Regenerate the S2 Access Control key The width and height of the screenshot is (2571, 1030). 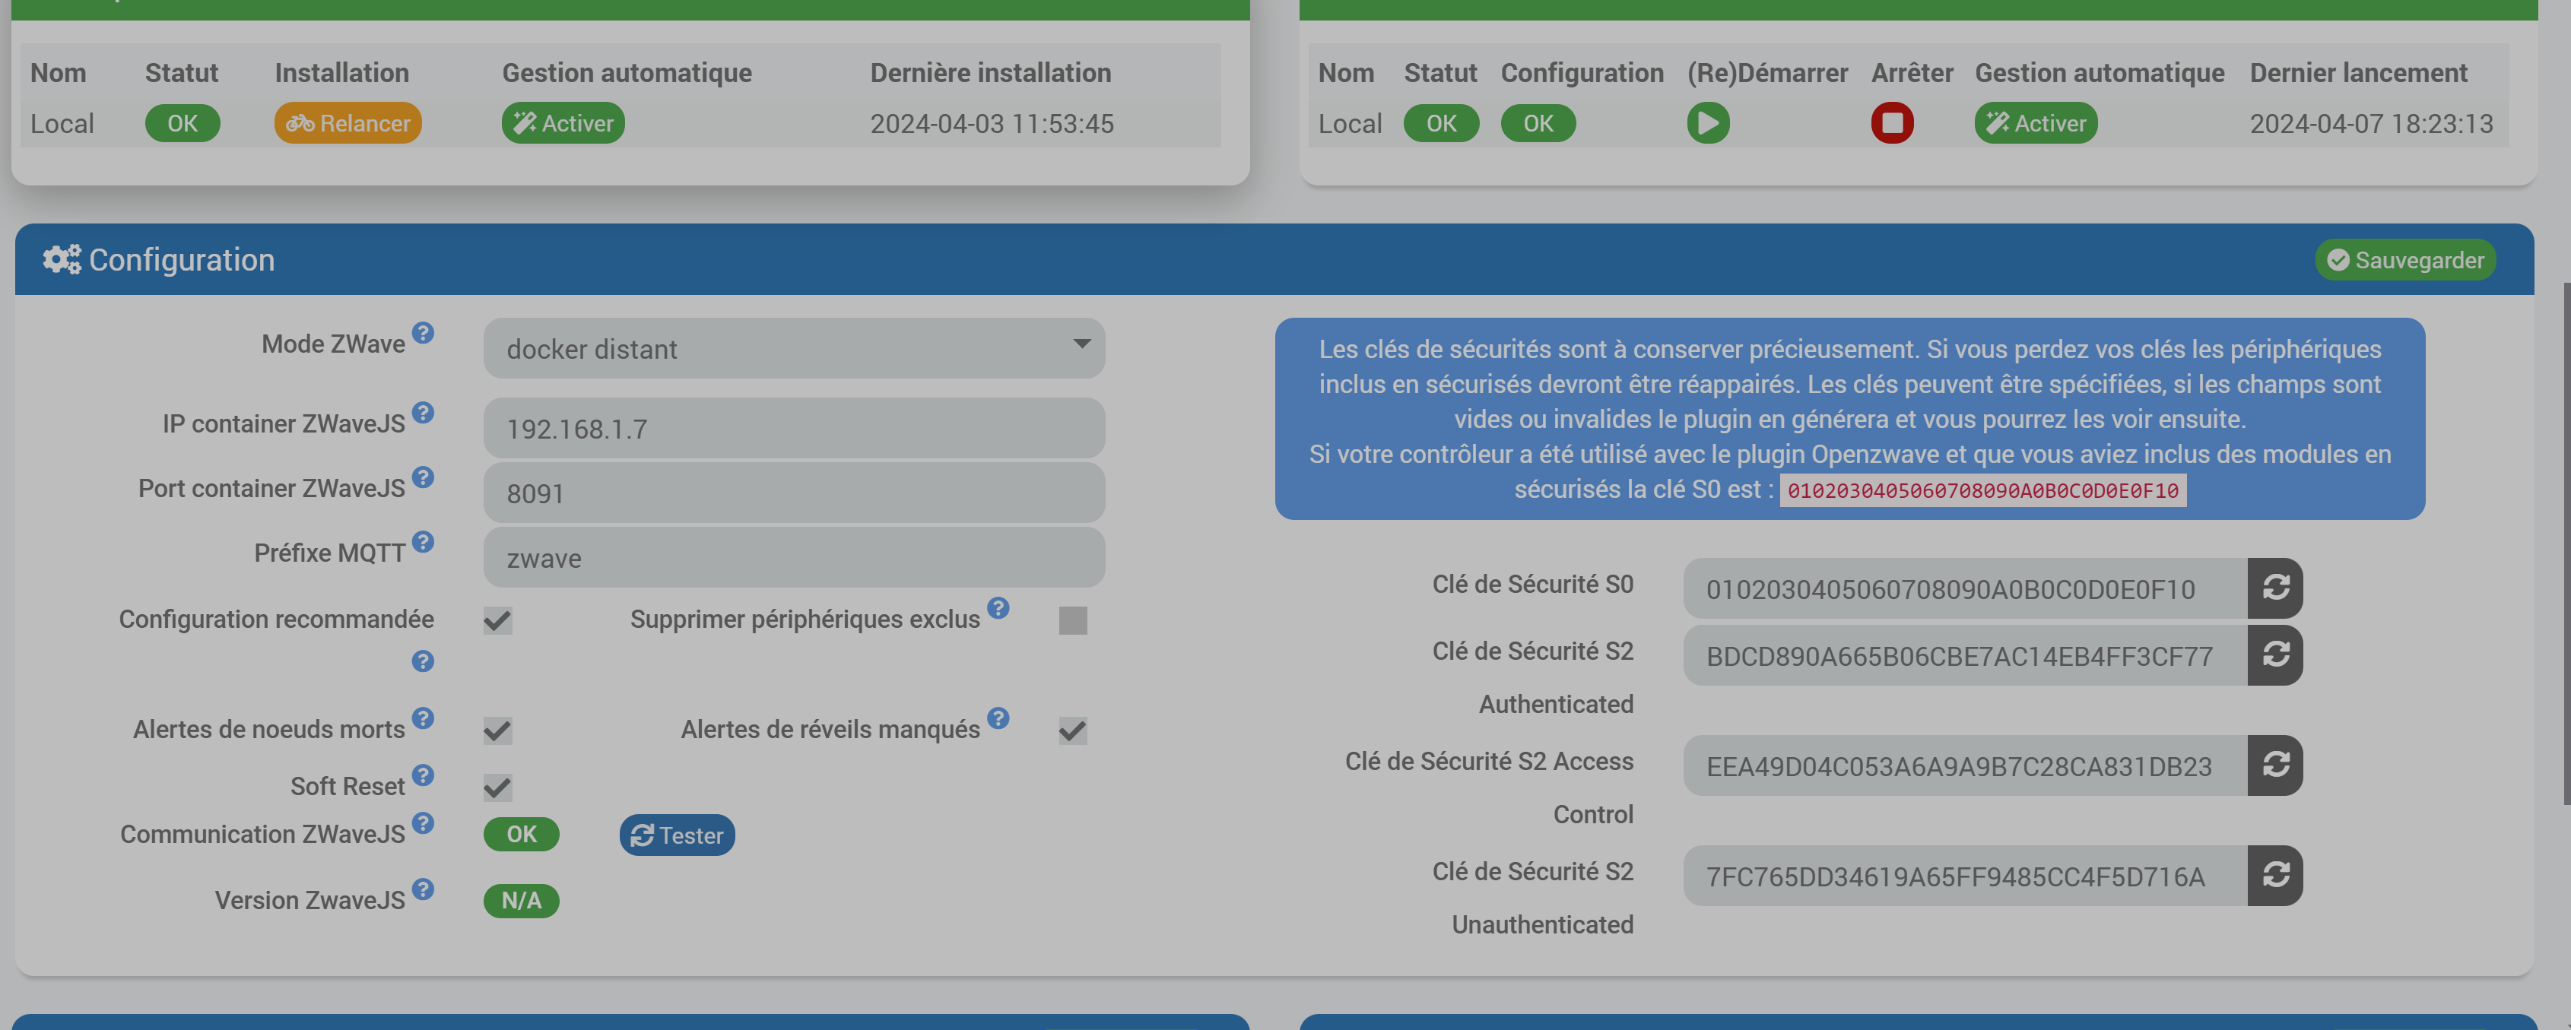[2274, 765]
